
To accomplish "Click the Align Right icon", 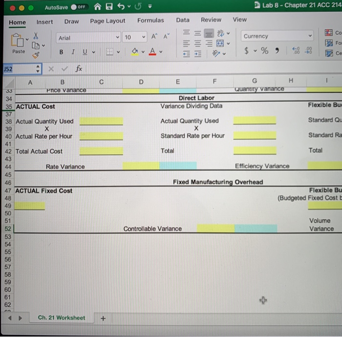I will coord(209,43).
